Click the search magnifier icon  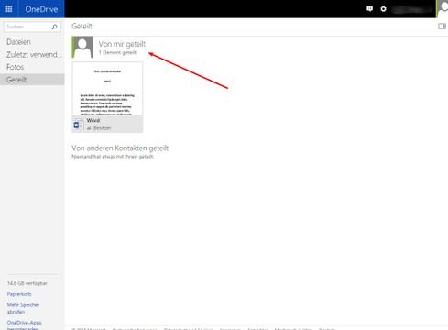tap(54, 27)
